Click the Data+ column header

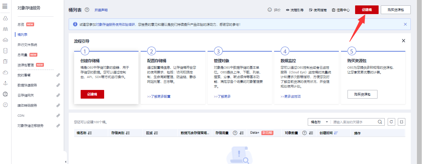(255, 133)
